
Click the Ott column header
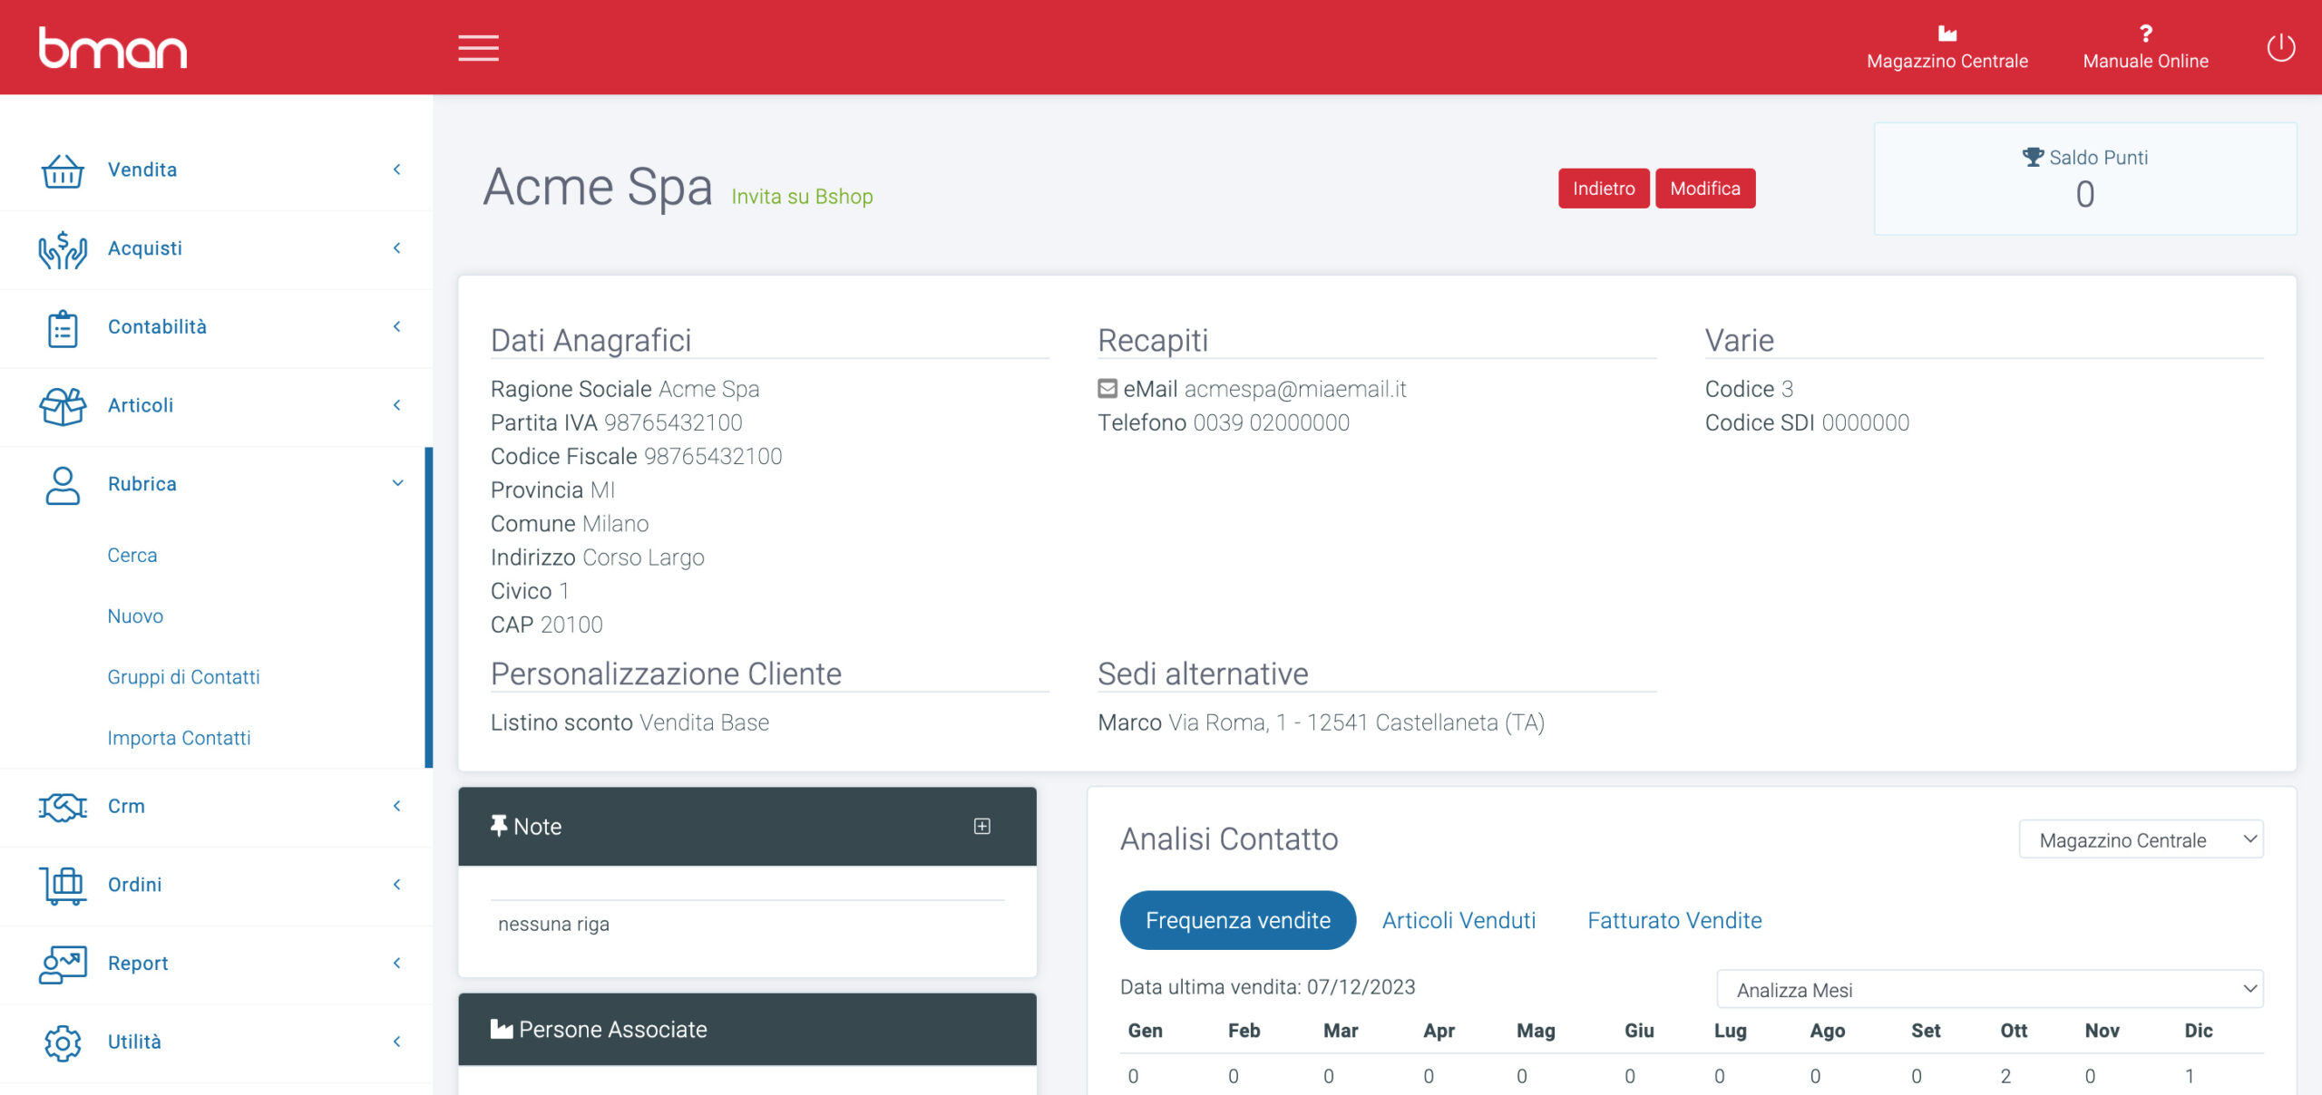click(x=2014, y=1031)
